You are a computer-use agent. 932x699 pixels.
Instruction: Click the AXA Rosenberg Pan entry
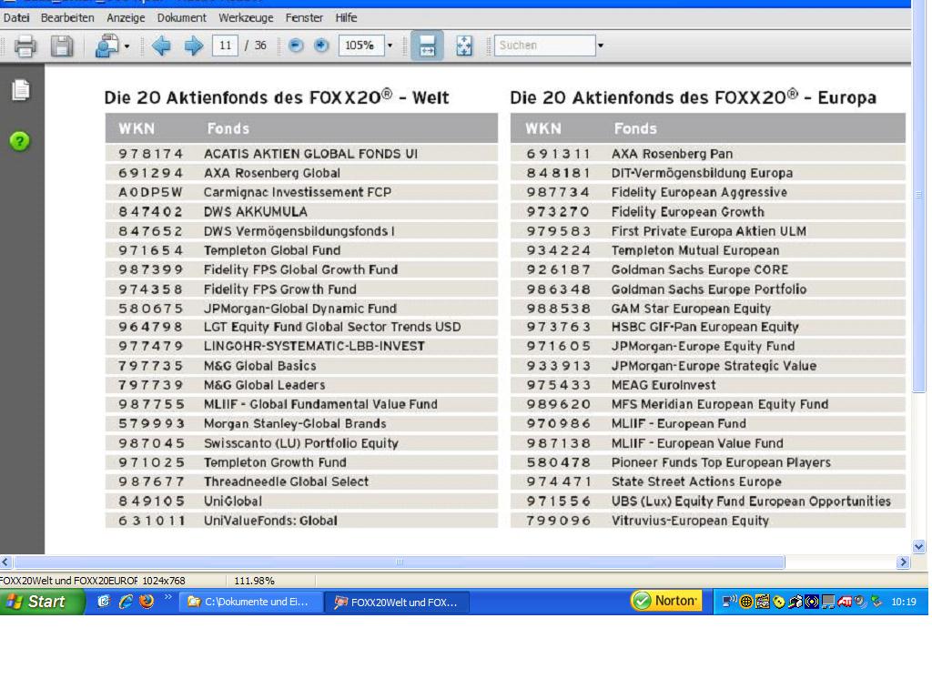(x=673, y=153)
